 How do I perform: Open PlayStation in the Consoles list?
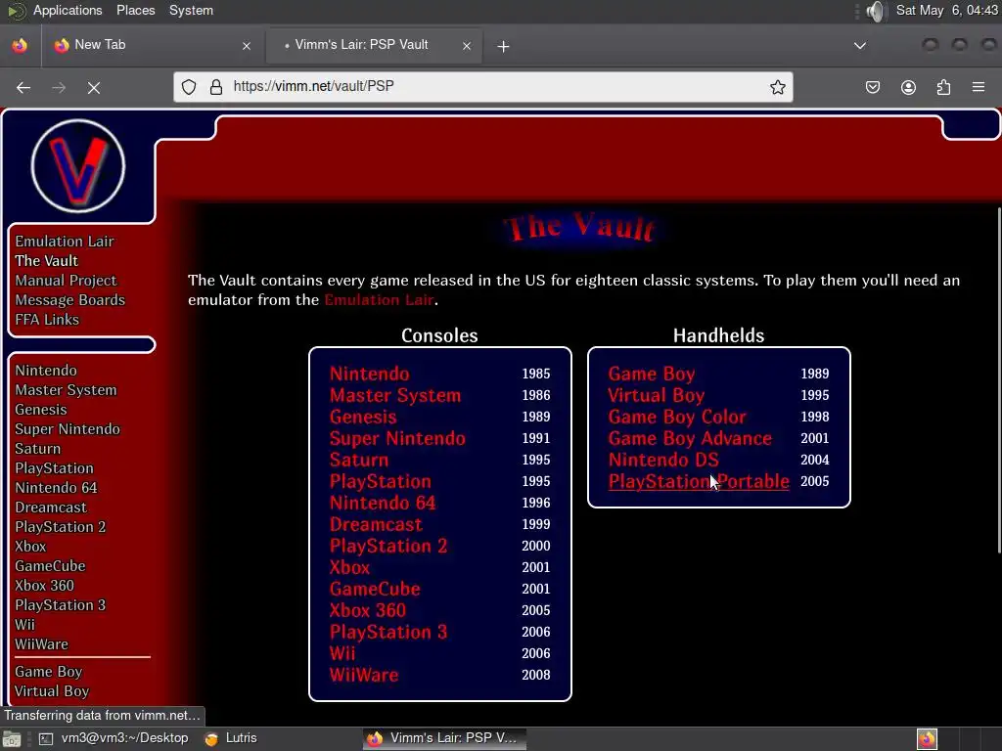(381, 481)
